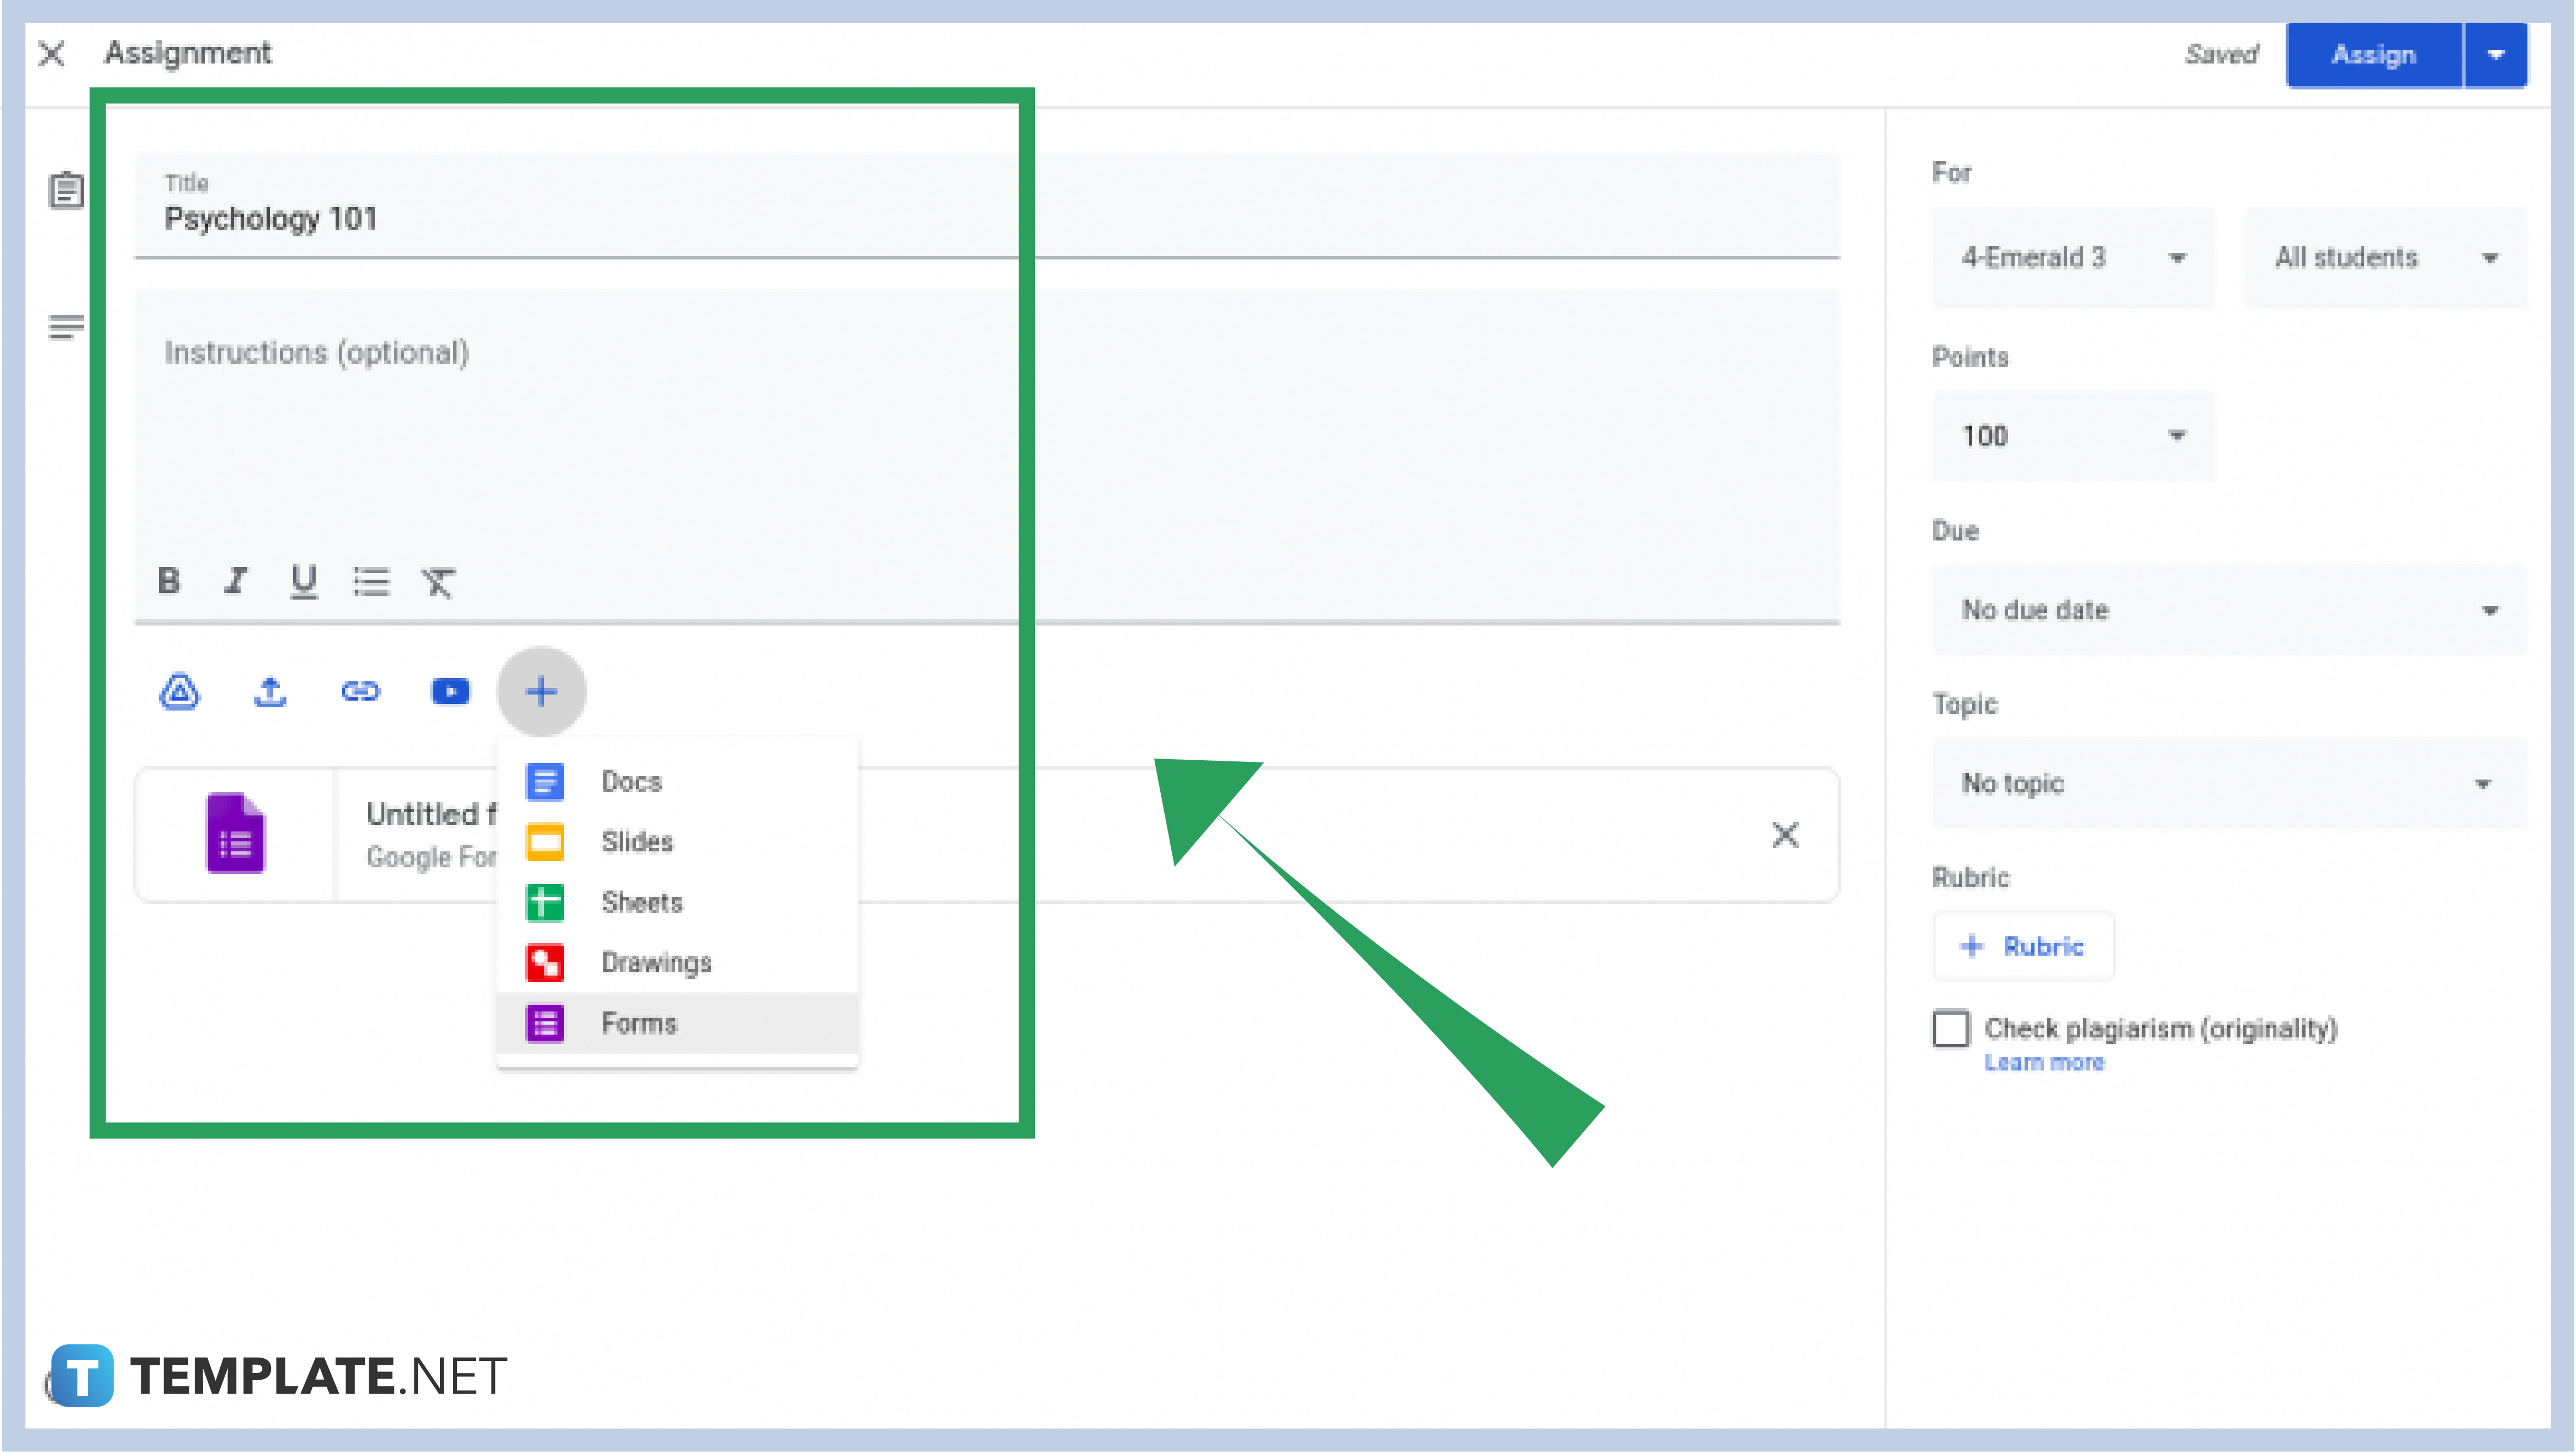The height and width of the screenshot is (1452, 2576).
Task: Click the Assign button
Action: (2374, 55)
